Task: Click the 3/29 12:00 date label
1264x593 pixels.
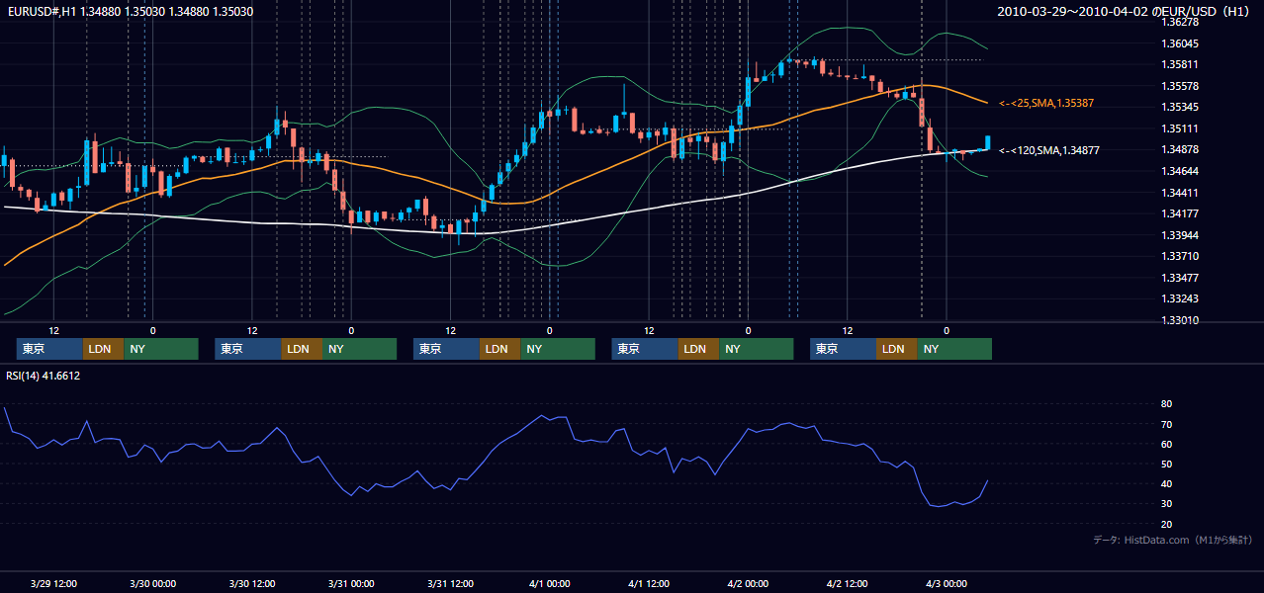Action: click(53, 584)
